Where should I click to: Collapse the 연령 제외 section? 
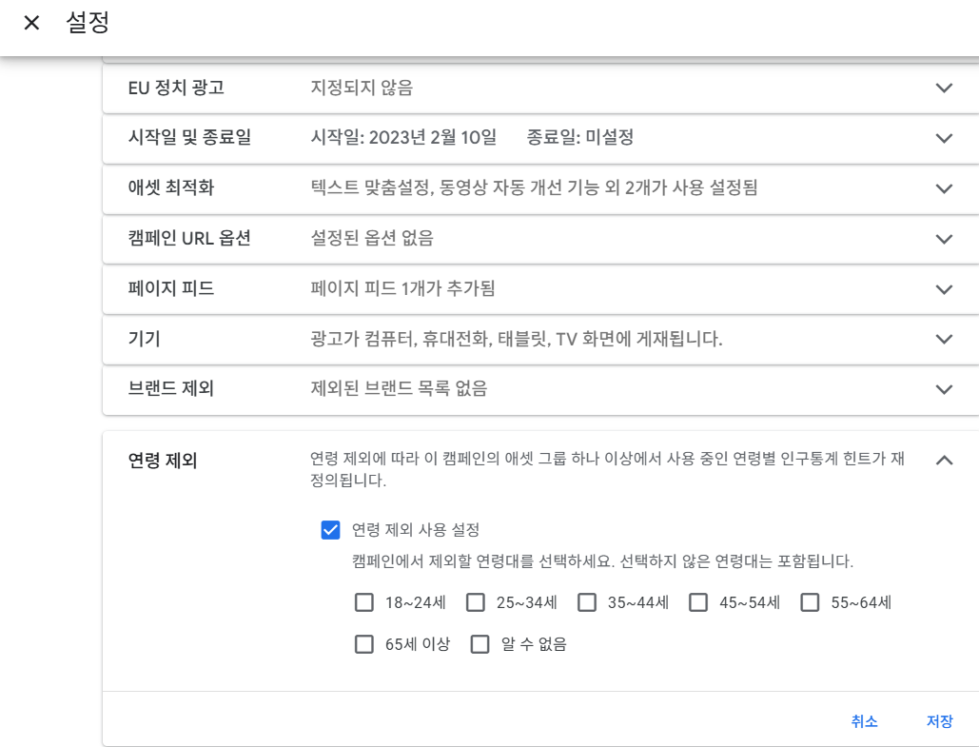(x=944, y=461)
